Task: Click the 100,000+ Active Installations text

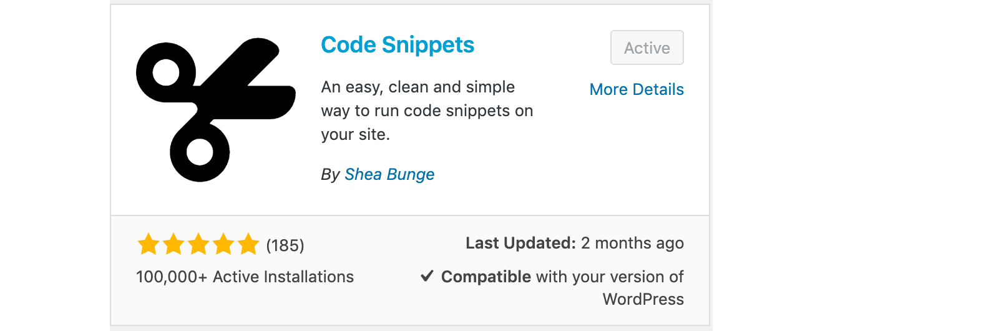Action: [x=245, y=277]
